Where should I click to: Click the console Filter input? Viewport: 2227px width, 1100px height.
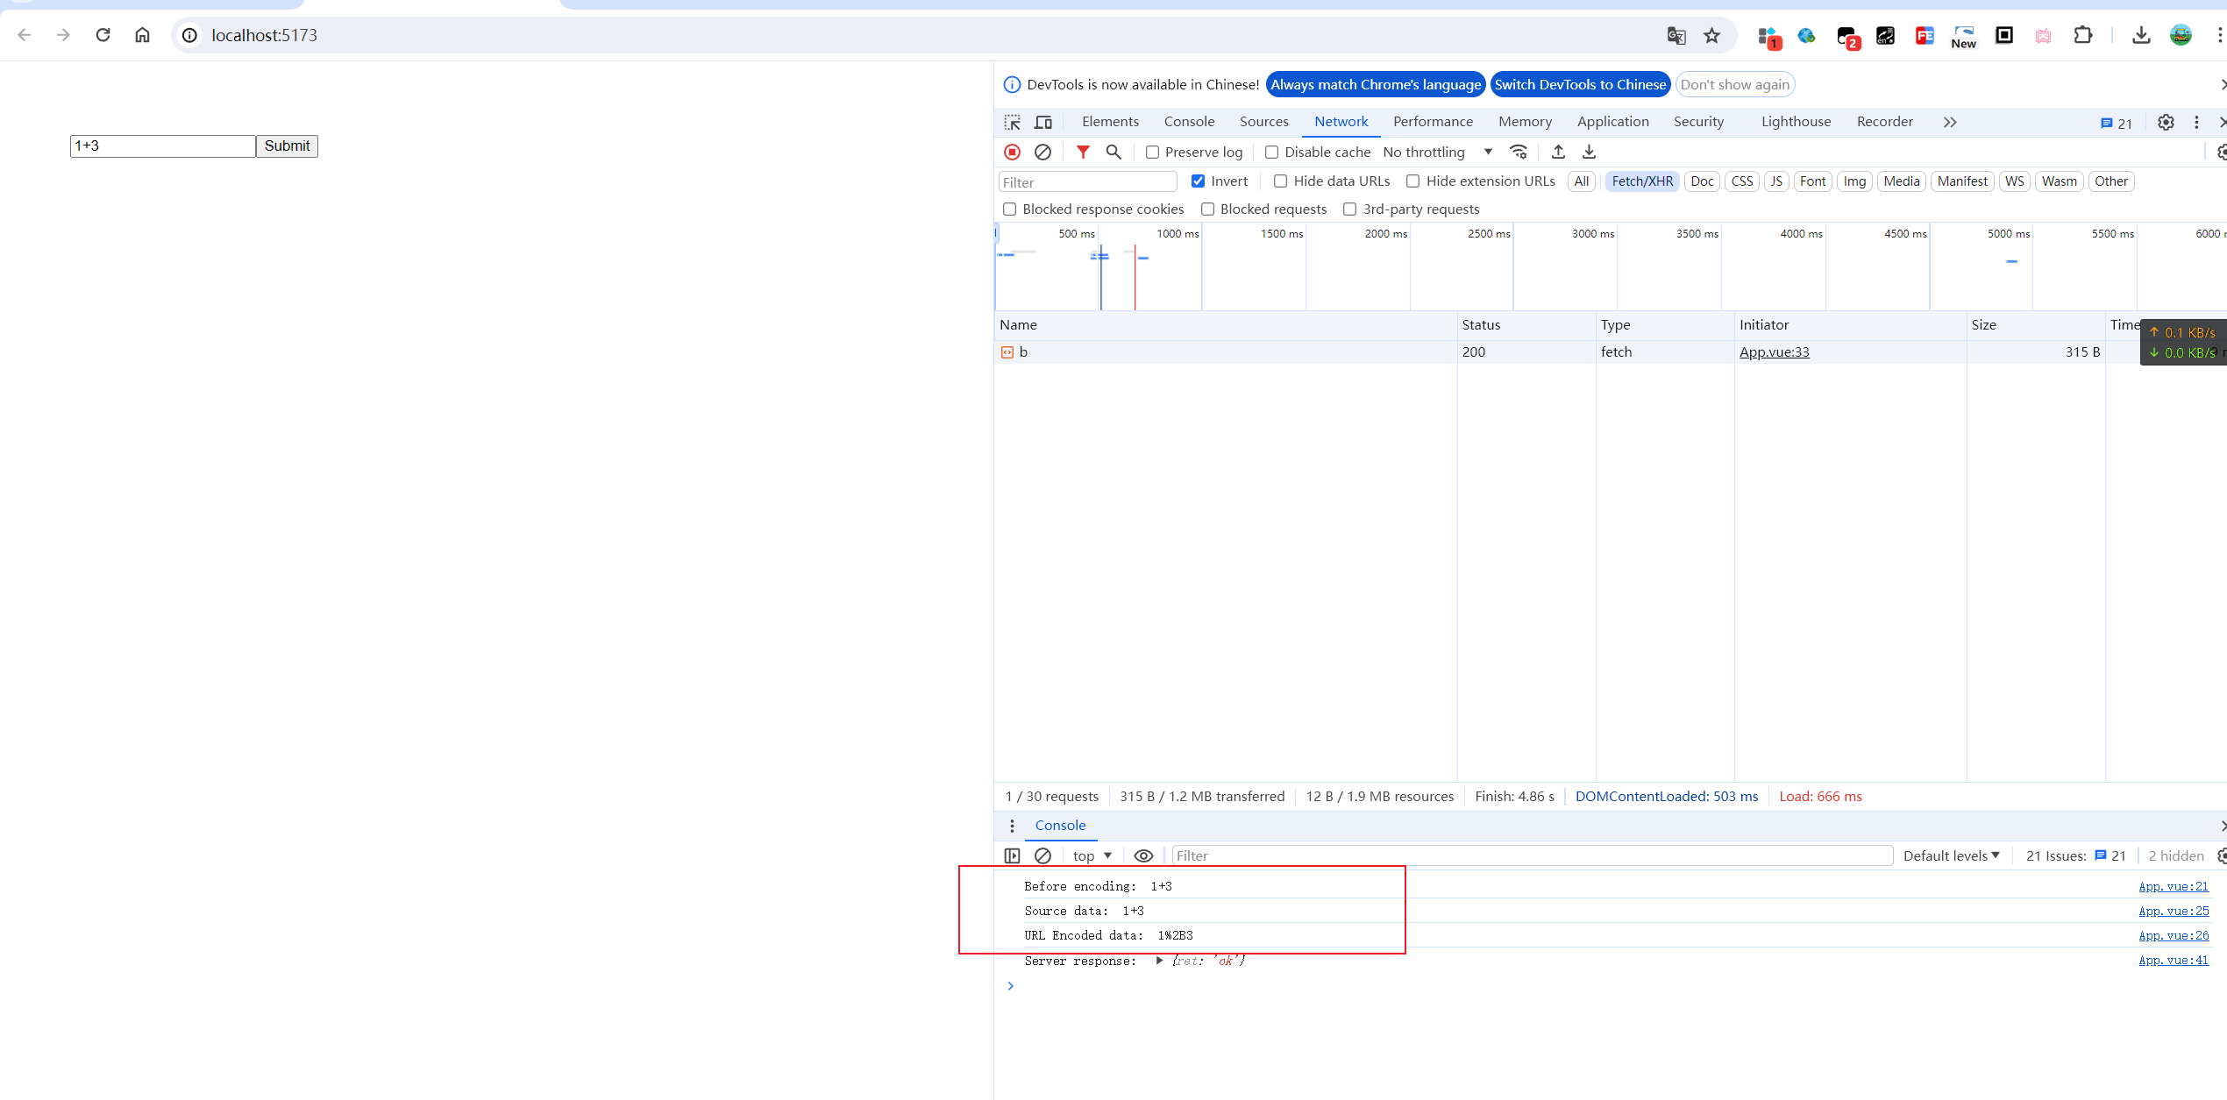(x=1532, y=855)
